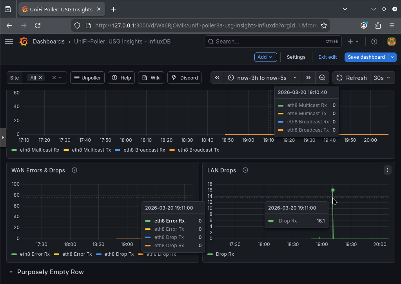401x284 pixels.
Task: Click the Exit edit link
Action: click(327, 56)
